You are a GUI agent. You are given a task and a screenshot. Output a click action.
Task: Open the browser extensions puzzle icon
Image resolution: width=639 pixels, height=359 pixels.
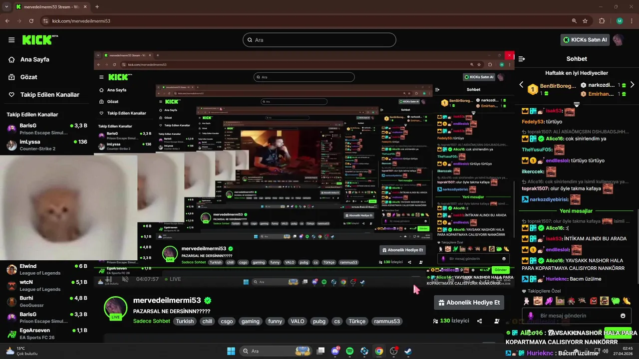point(602,21)
